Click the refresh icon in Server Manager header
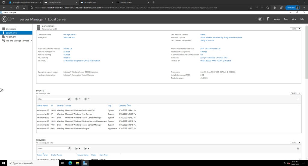The width and height of the screenshot is (308, 166). [x=260, y=19]
